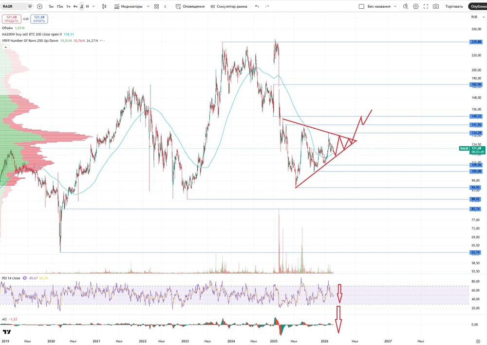The height and width of the screenshot is (345, 487).
Task: Click the 141,56 price level label
Action: point(476,124)
